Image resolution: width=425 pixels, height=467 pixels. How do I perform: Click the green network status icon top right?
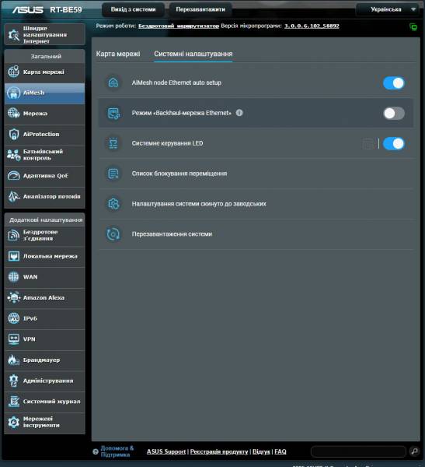[413, 26]
